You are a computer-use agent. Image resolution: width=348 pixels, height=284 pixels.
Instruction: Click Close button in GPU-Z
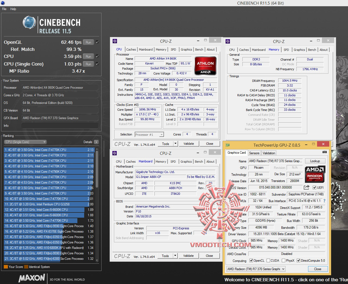click(x=318, y=269)
